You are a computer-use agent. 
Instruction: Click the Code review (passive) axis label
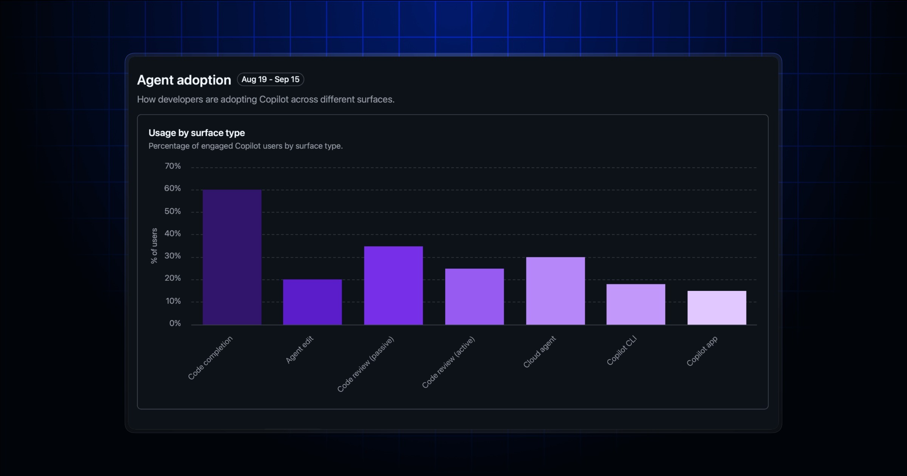click(365, 364)
